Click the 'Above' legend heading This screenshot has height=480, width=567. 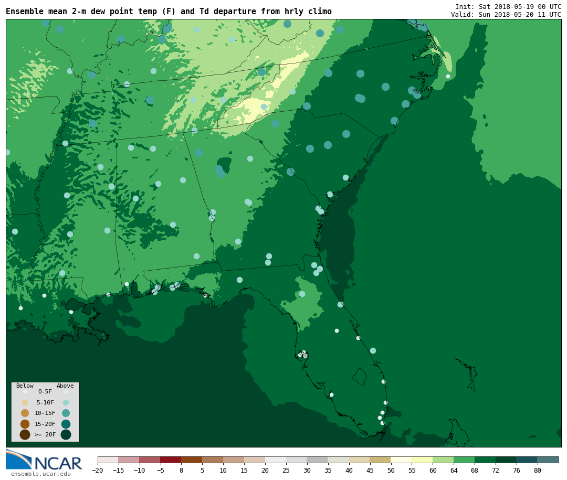pyautogui.click(x=65, y=386)
